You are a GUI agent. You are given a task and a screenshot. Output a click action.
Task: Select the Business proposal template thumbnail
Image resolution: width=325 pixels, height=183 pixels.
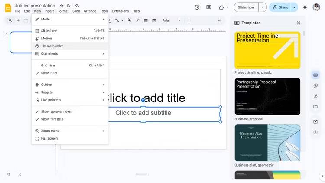[267, 97]
